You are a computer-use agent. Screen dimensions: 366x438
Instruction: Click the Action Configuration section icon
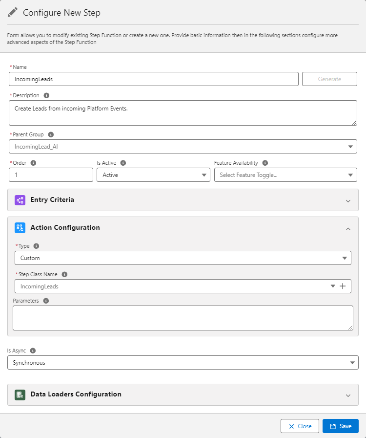pos(20,227)
